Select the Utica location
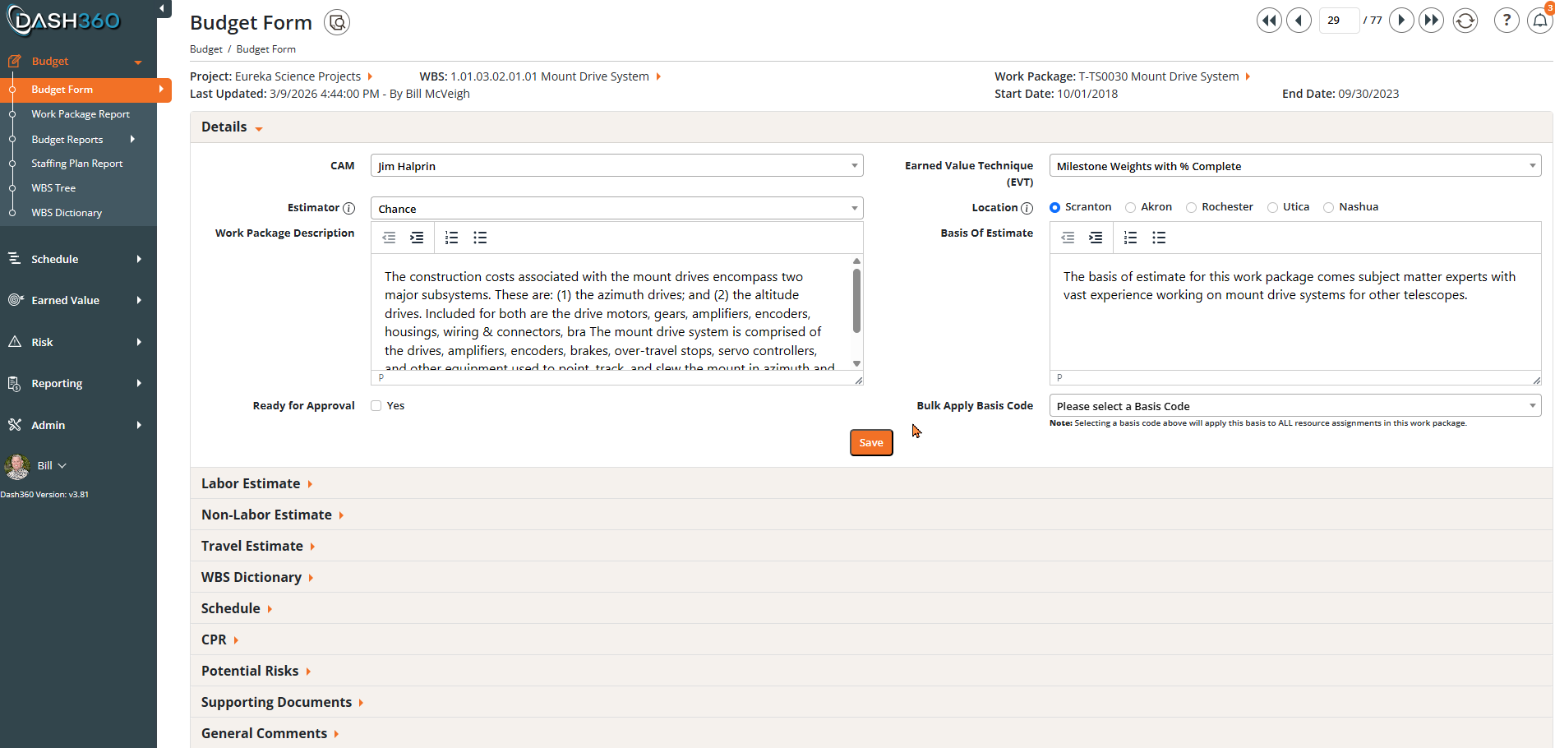 (x=1272, y=208)
